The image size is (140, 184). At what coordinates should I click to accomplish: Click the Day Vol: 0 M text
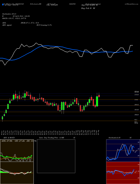click(88, 8)
